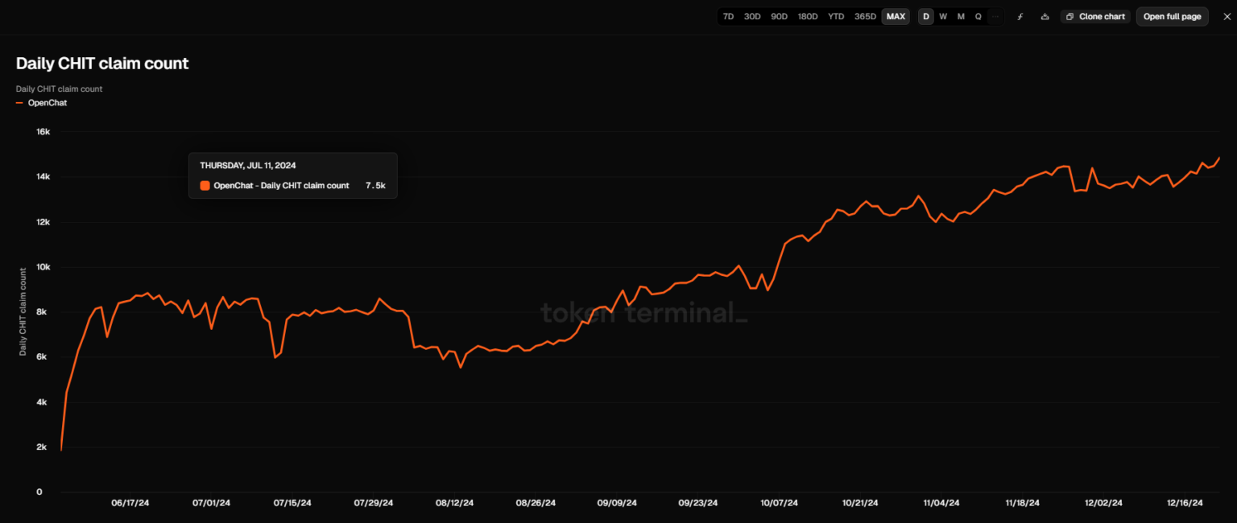This screenshot has width=1237, height=523.
Task: Select the 30D time range
Action: click(752, 16)
